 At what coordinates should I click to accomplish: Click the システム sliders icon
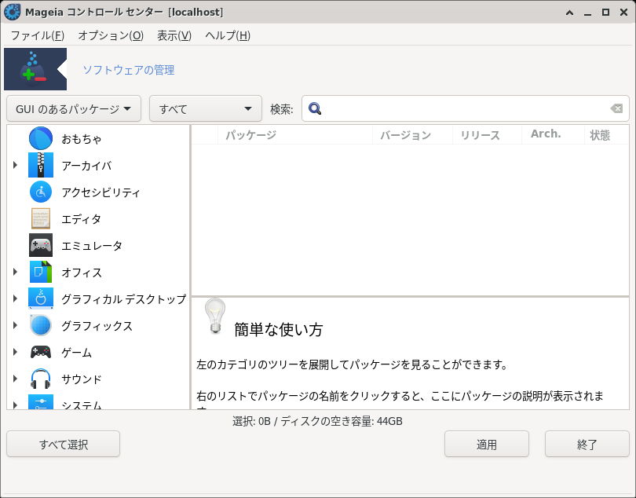pyautogui.click(x=41, y=402)
